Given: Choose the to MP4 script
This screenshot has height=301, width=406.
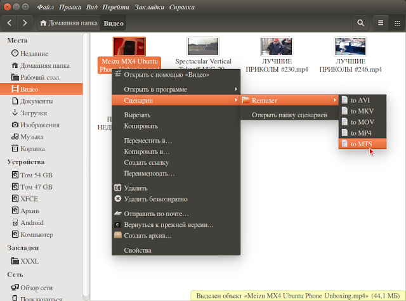Looking at the screenshot, I should pyautogui.click(x=362, y=133).
